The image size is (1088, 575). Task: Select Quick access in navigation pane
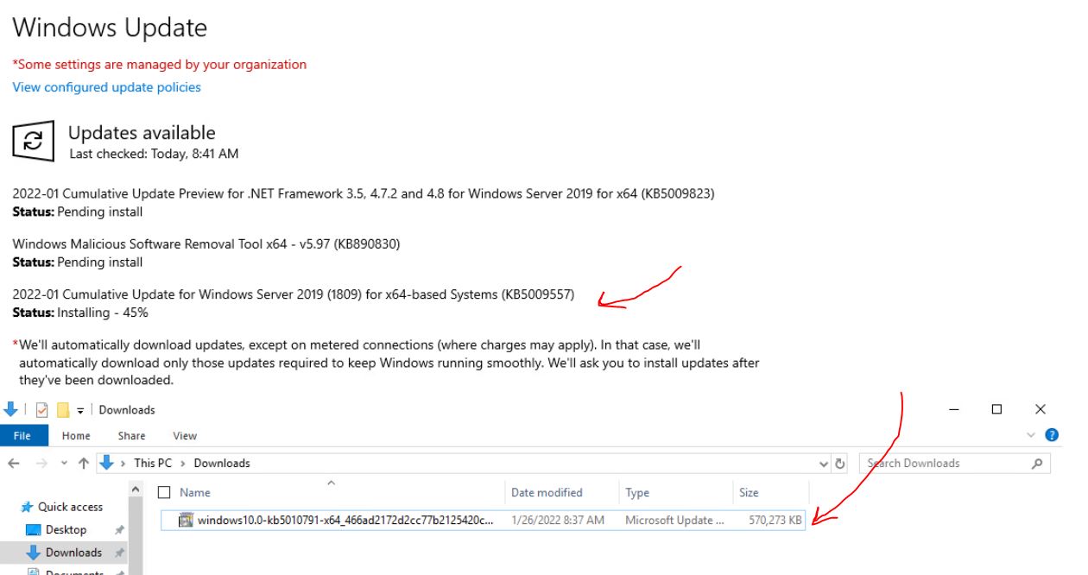click(x=70, y=507)
